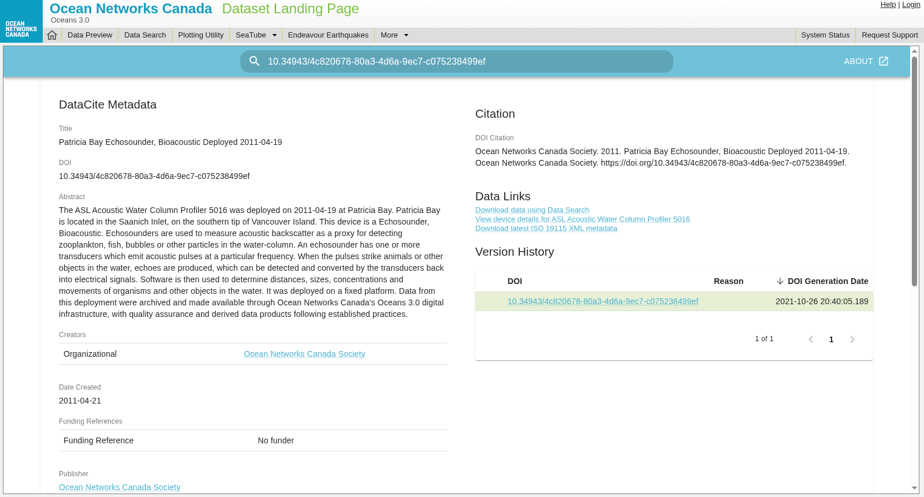Open Endeavour Earthquakes menu item
This screenshot has width=924, height=497.
328,35
